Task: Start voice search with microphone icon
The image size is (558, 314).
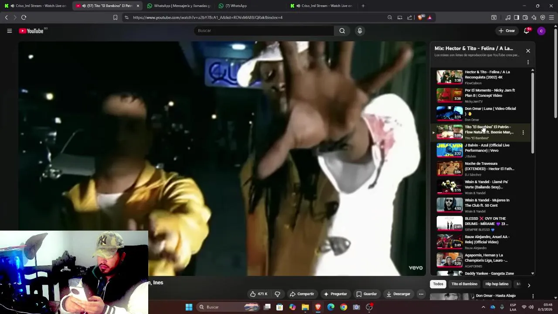Action: (x=360, y=31)
